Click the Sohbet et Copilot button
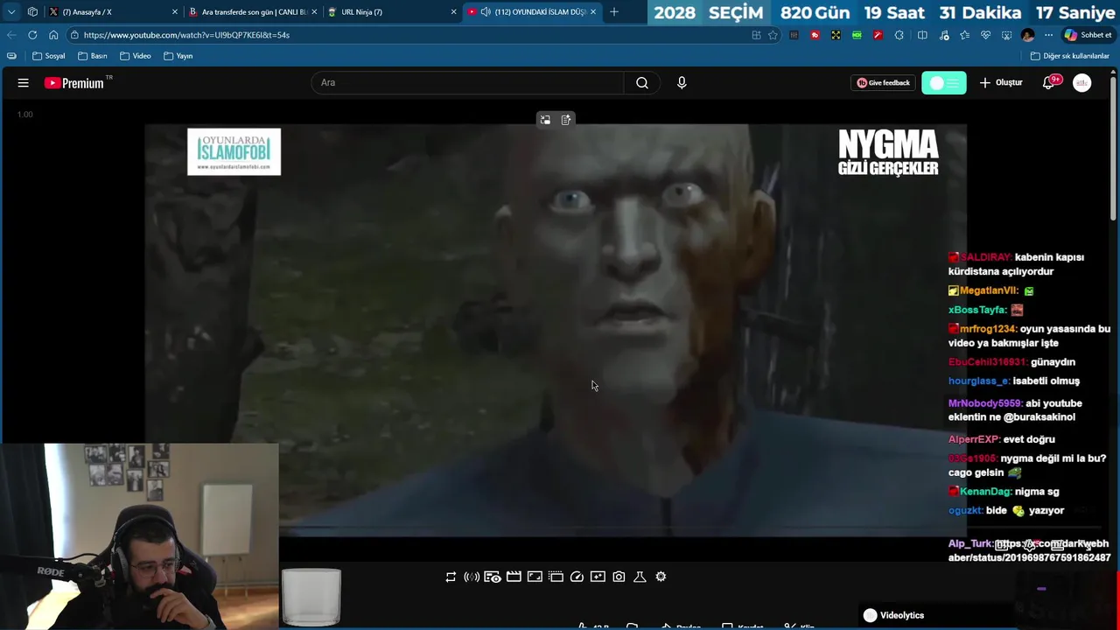 (1088, 35)
